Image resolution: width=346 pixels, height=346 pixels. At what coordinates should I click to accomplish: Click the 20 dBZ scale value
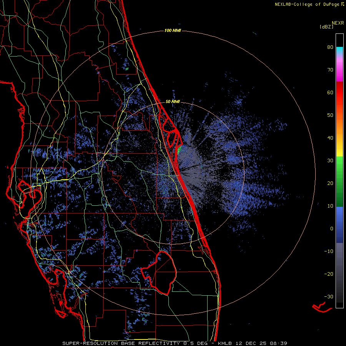point(330,183)
